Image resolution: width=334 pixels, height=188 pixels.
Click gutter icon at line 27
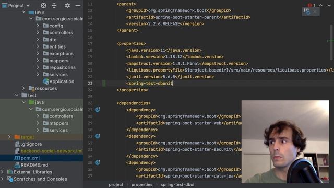tap(98, 110)
